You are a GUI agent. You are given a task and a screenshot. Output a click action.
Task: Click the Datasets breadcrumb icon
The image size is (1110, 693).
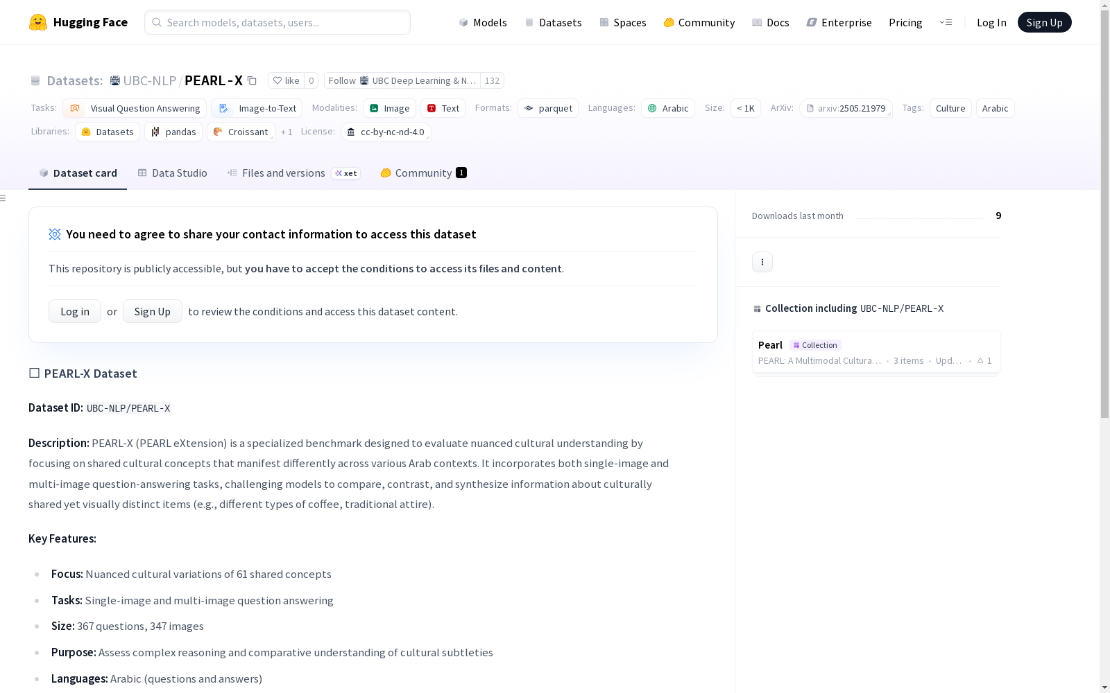click(x=35, y=80)
